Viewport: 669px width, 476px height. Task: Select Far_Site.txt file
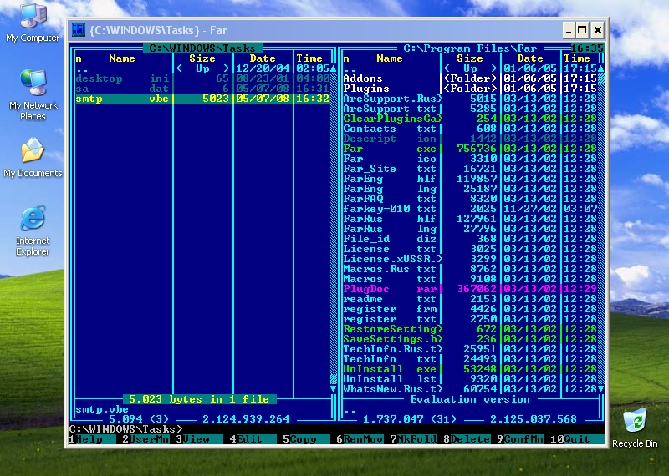click(x=470, y=169)
